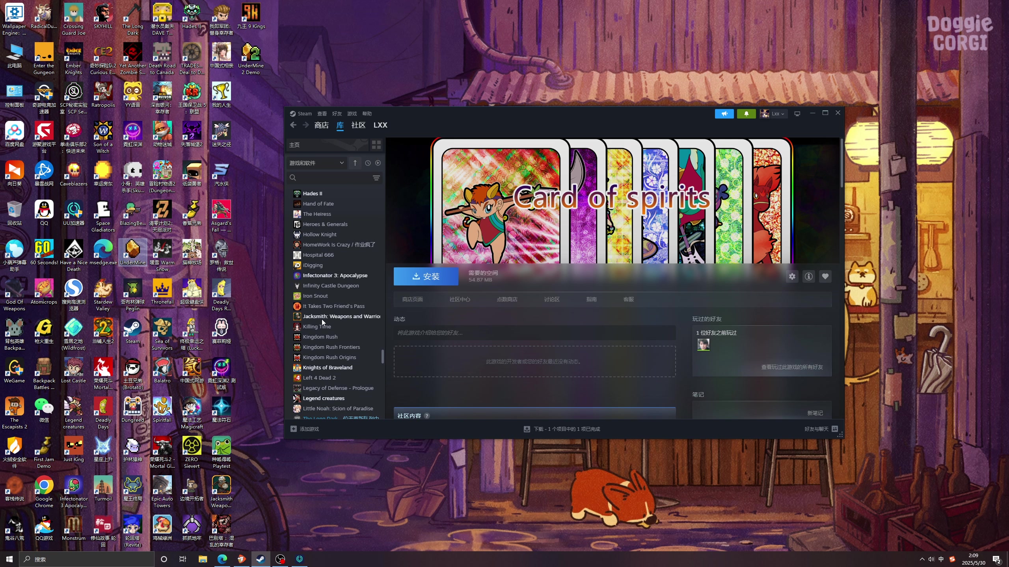The width and height of the screenshot is (1009, 567).
Task: Click the downloads icon in Steam footer
Action: [527, 429]
